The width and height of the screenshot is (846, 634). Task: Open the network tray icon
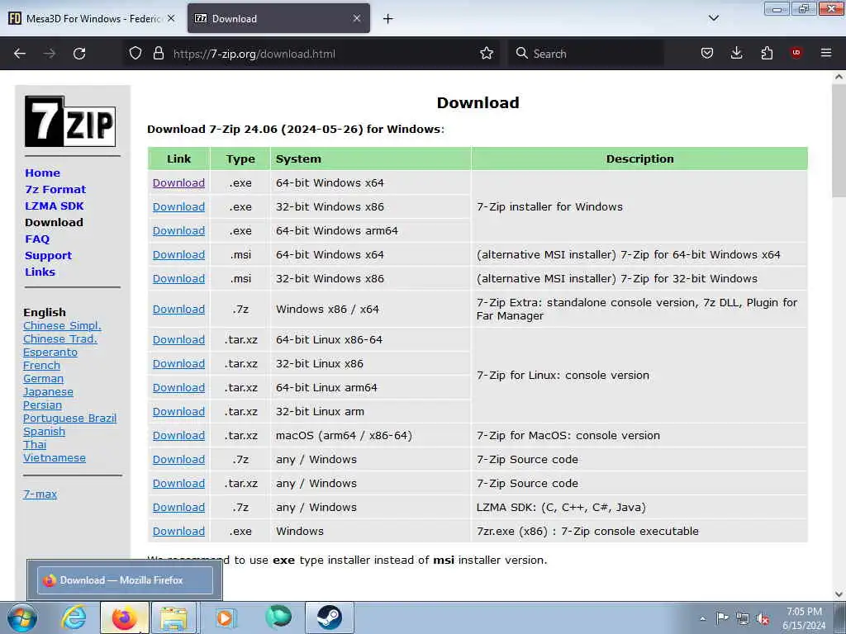[743, 619]
